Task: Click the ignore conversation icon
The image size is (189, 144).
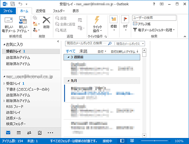Action: click(35, 18)
